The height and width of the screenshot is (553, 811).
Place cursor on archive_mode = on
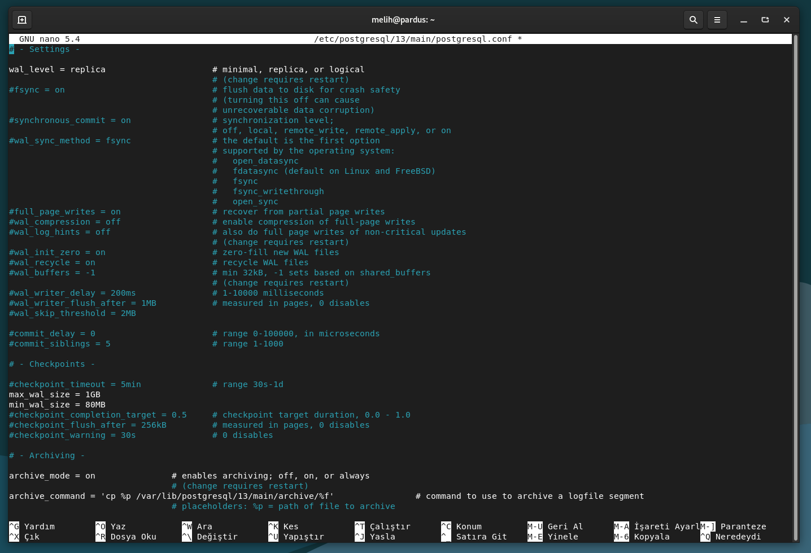pyautogui.click(x=52, y=476)
